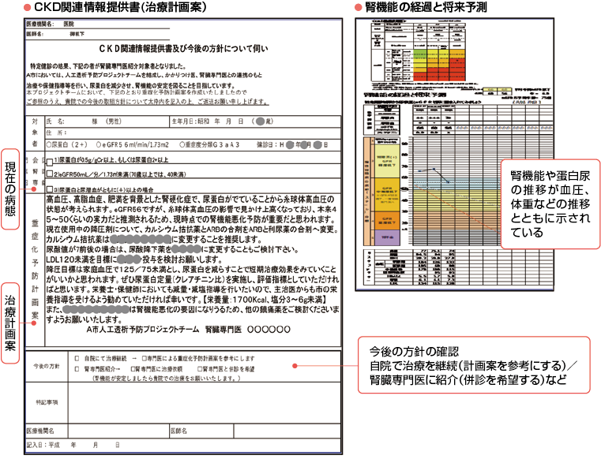
Task: Click the 住所 field in the patient section
Action: (193, 132)
